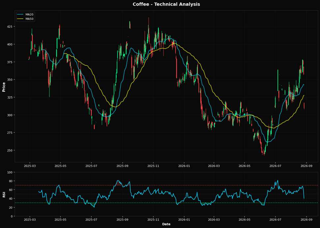Click the 2026-03 label under the RSI panel
The image size is (320, 228).
point(214,220)
